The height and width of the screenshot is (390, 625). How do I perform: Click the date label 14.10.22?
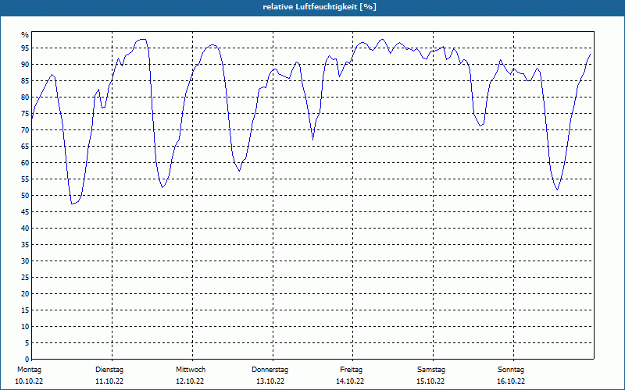[350, 381]
